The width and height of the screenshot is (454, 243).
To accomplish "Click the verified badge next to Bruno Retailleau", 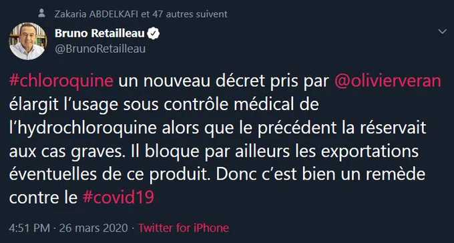I will pyautogui.click(x=154, y=34).
